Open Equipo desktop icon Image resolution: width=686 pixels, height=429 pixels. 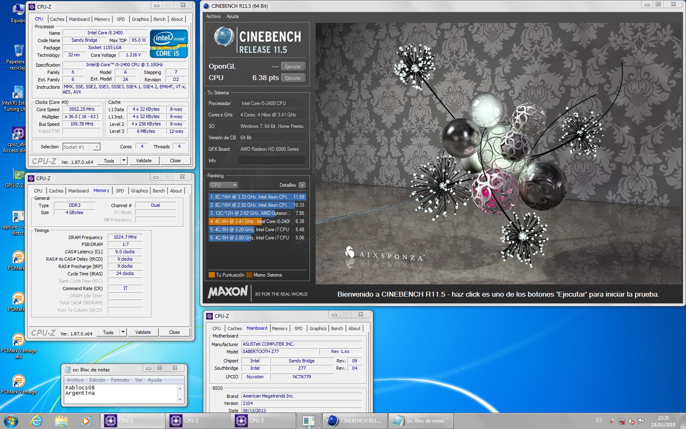18,13
